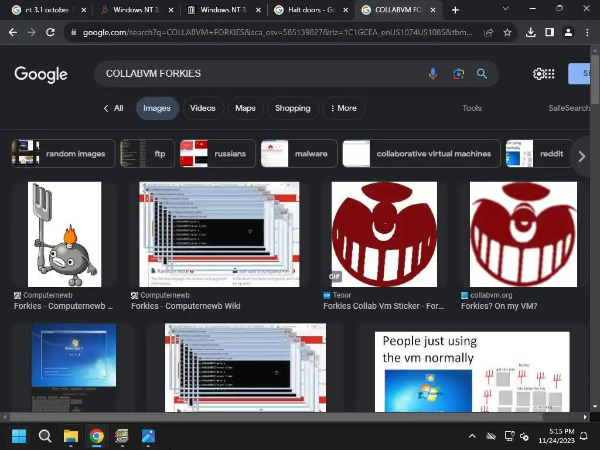Open the Chrome three-dot menu
This screenshot has width=600, height=450.
587,33
